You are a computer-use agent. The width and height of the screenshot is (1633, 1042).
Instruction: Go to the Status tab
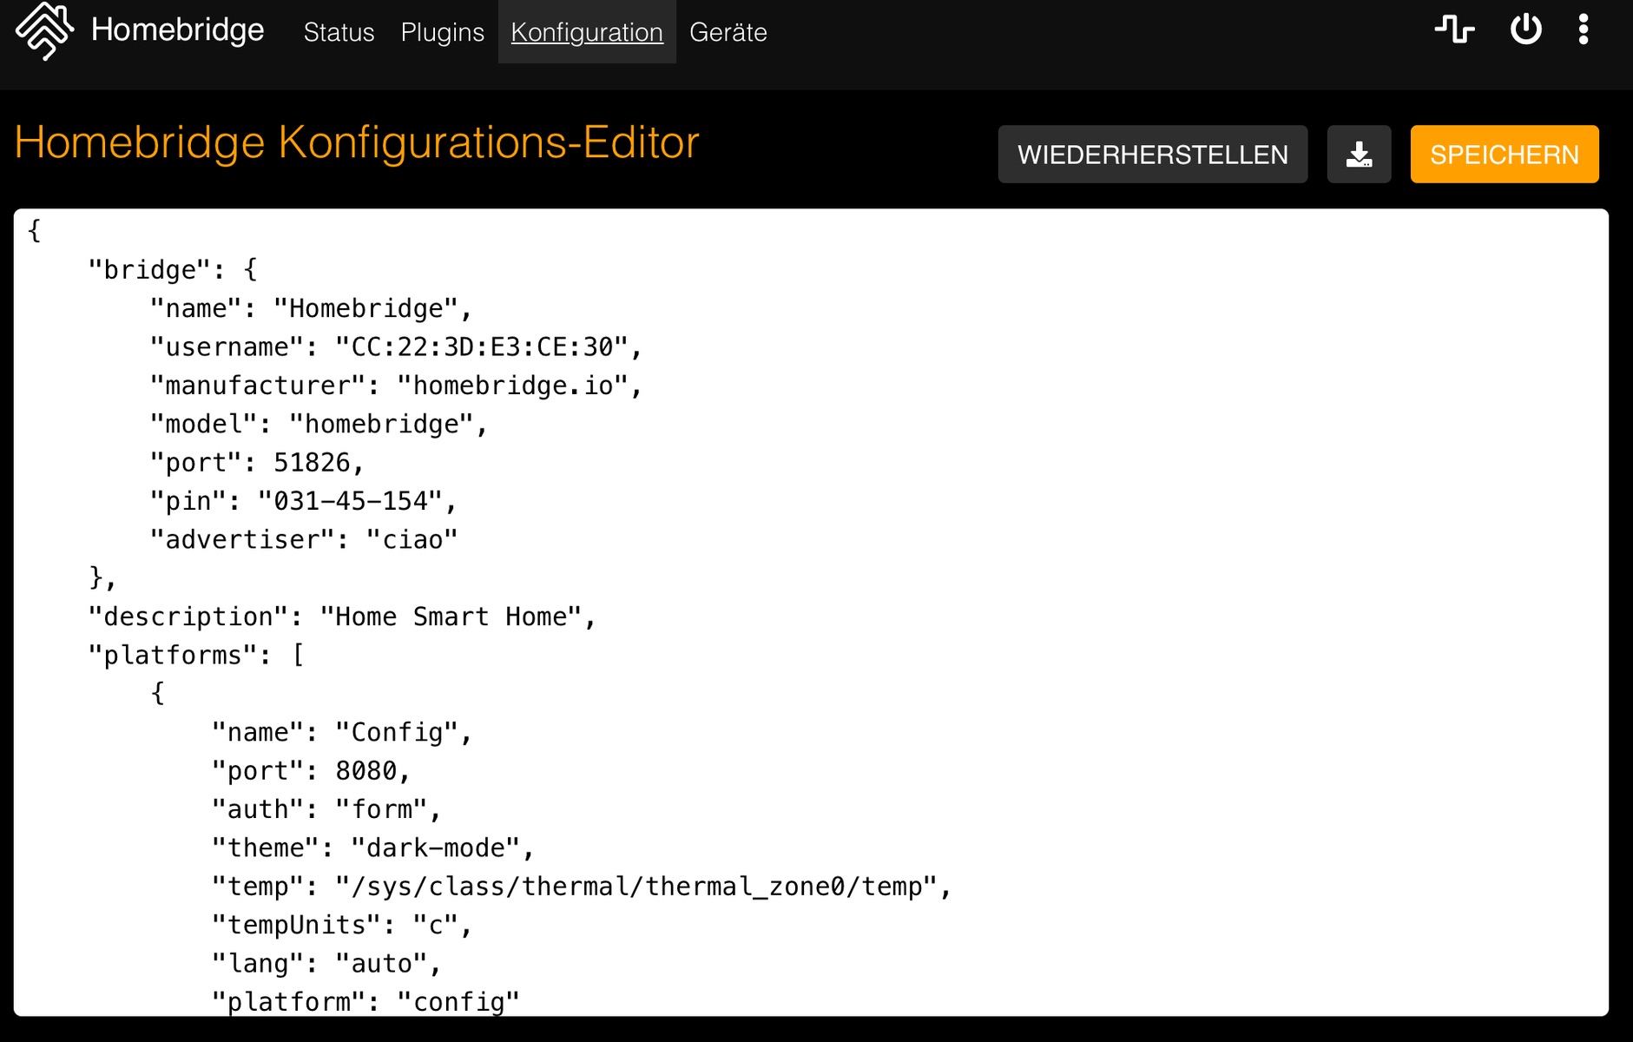pyautogui.click(x=339, y=32)
